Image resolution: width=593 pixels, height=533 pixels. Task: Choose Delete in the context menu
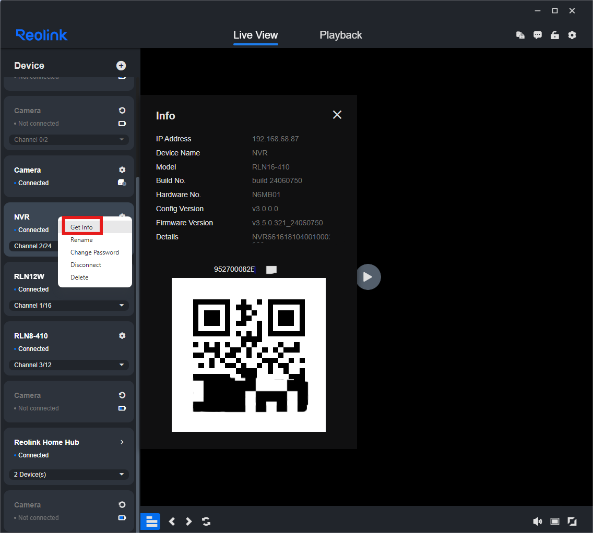96,277
